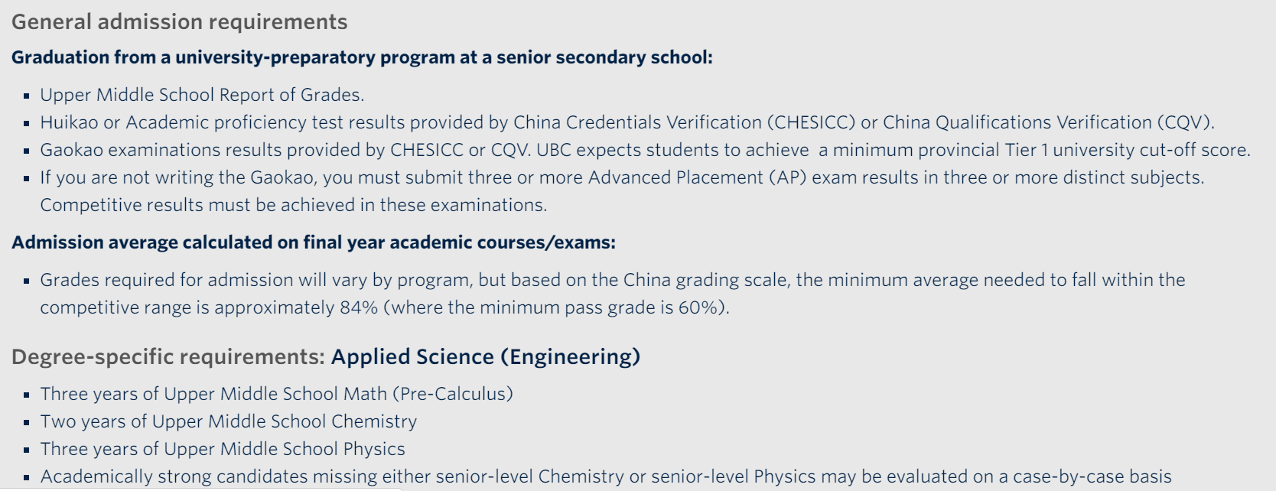Click the Admission average calculated subheading
1276x491 pixels.
(x=313, y=242)
